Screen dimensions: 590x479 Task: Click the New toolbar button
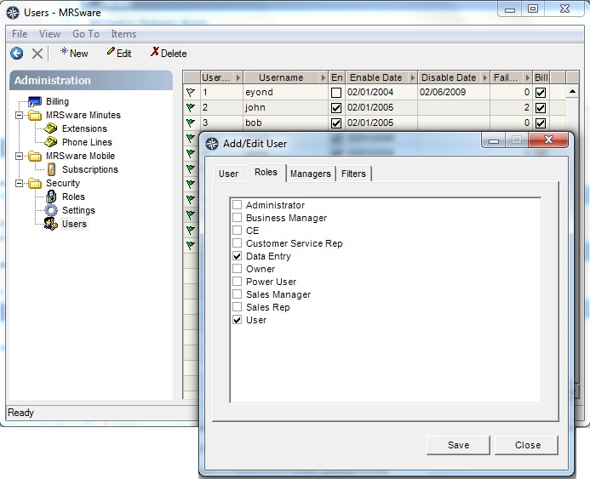(74, 53)
